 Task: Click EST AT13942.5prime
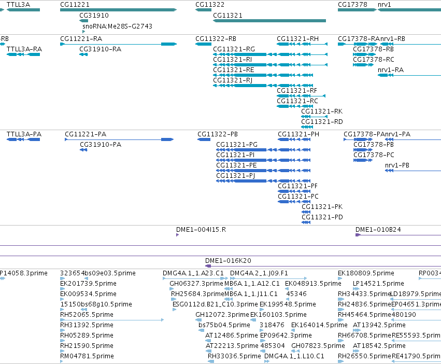pos(379,325)
